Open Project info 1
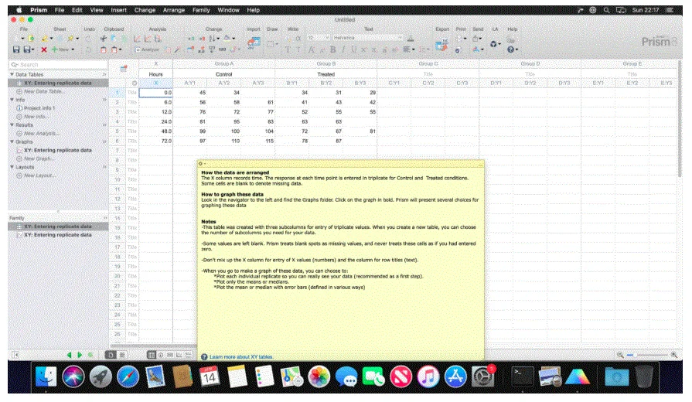 point(39,108)
